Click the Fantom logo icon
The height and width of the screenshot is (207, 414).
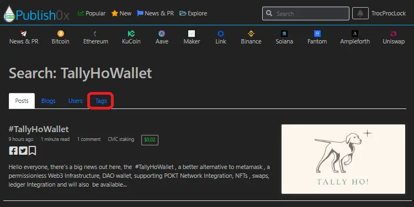tap(317, 34)
